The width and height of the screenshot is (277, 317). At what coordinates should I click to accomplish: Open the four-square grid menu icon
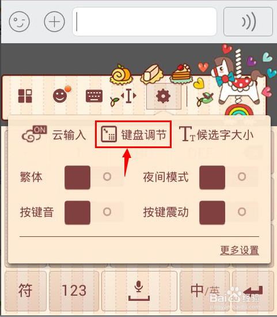tap(25, 96)
